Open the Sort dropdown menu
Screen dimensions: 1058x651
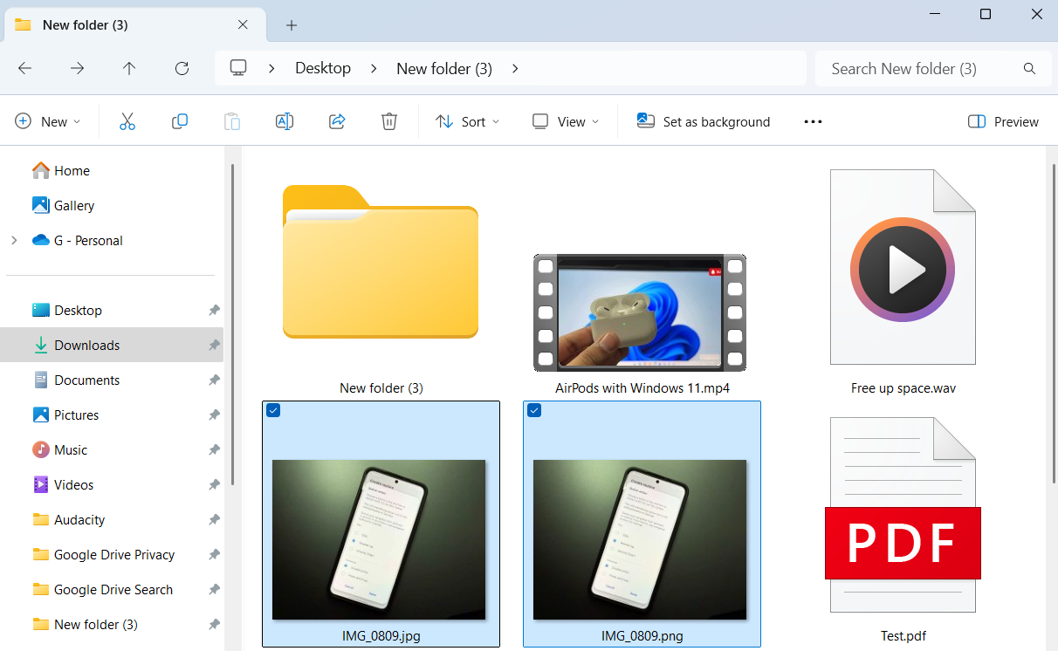(468, 121)
